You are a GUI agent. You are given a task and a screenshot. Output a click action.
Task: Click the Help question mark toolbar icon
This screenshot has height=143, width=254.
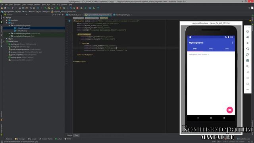pyautogui.click(x=98, y=8)
